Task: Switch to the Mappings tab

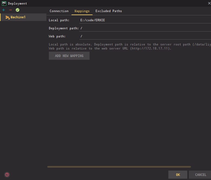Action: [82, 11]
